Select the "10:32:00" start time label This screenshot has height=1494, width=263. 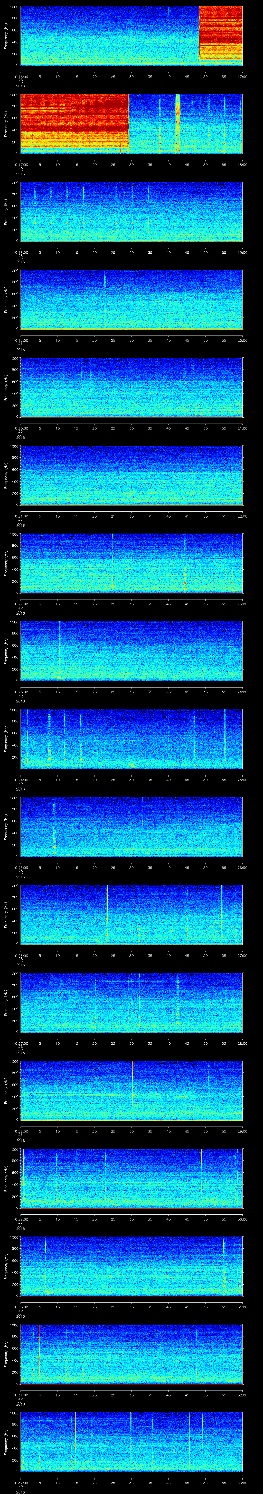tap(20, 1482)
